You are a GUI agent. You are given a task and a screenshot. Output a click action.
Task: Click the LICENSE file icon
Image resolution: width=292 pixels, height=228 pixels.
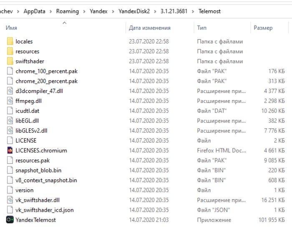[10, 140]
